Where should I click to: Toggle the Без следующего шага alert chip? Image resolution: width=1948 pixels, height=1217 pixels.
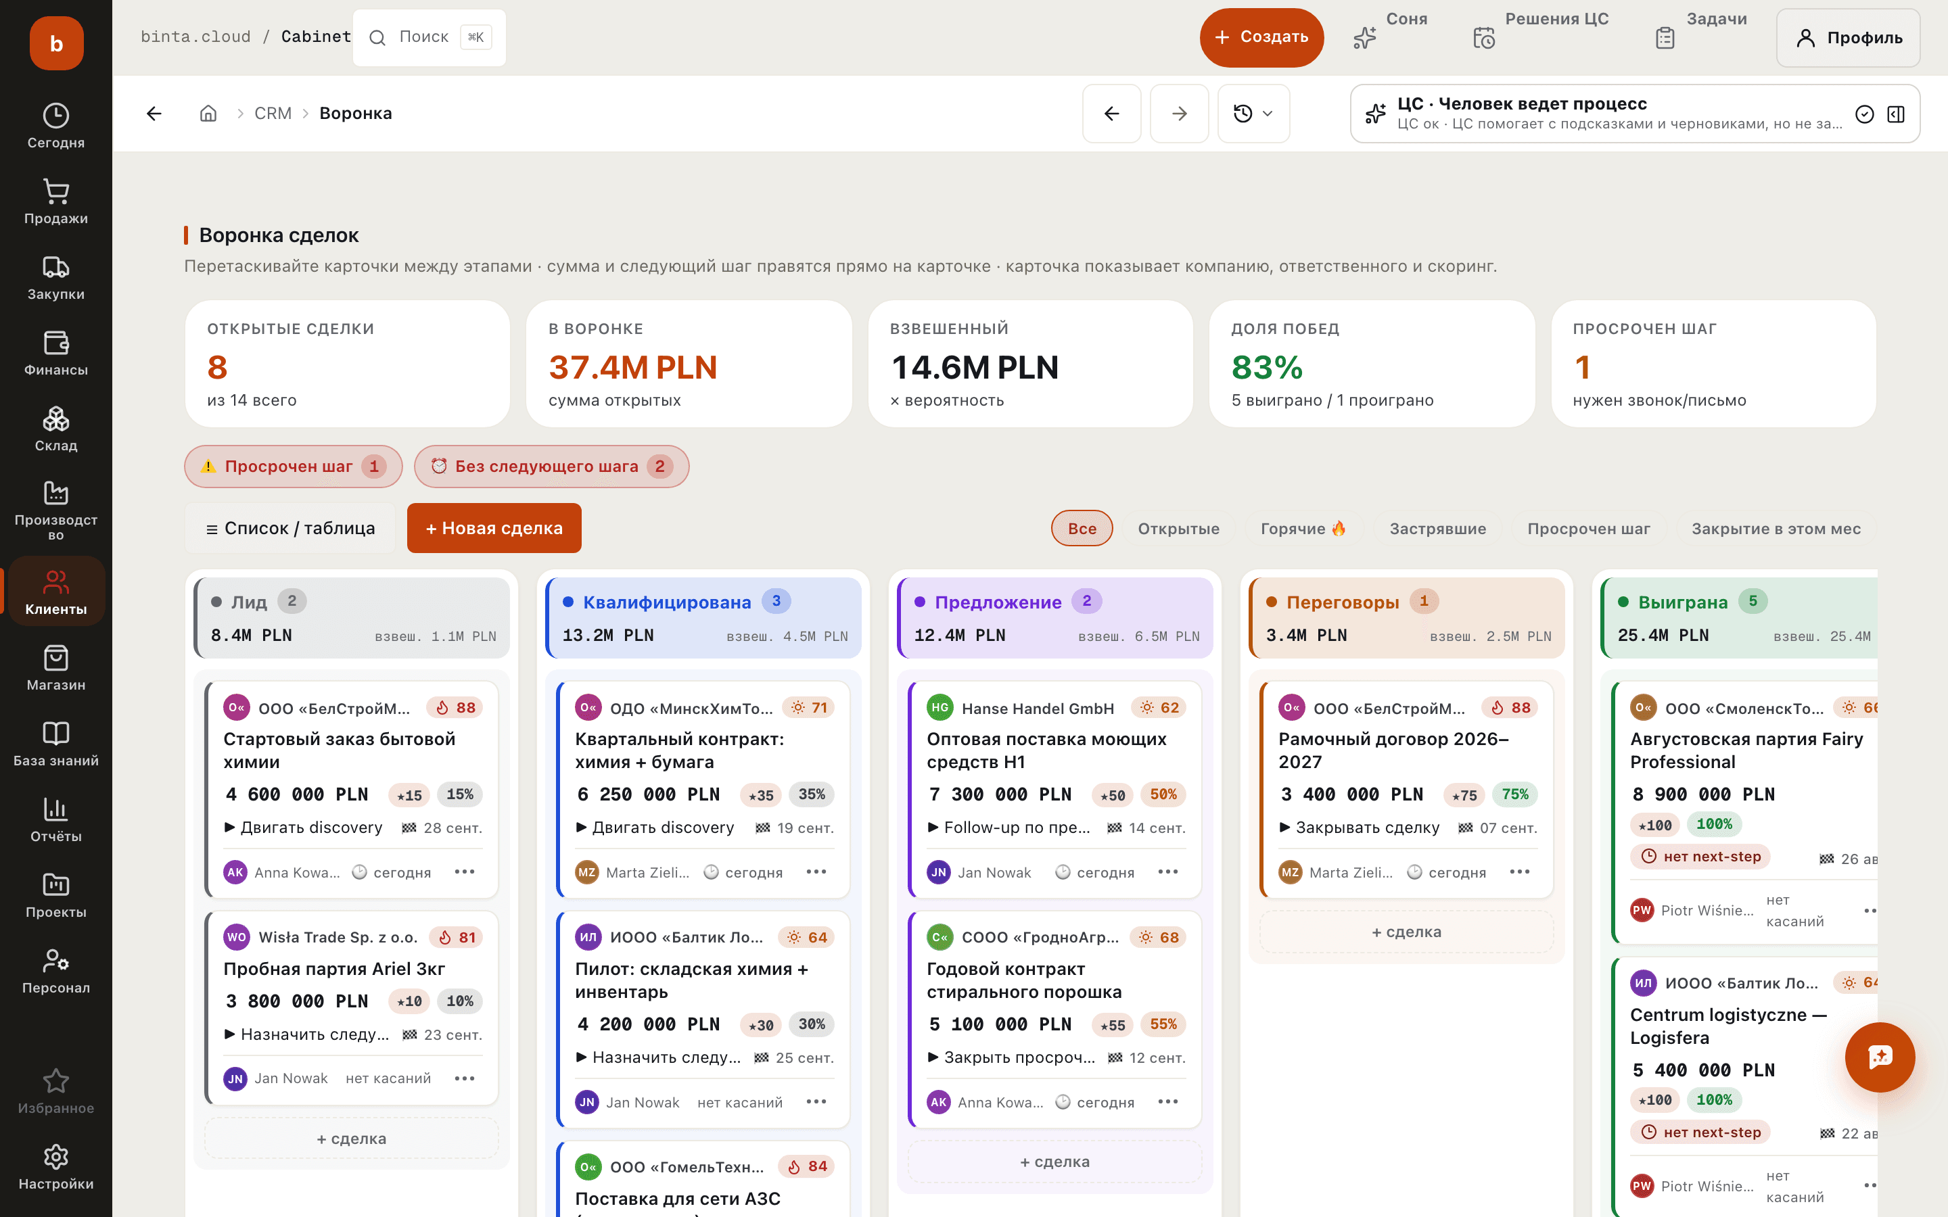coord(551,466)
